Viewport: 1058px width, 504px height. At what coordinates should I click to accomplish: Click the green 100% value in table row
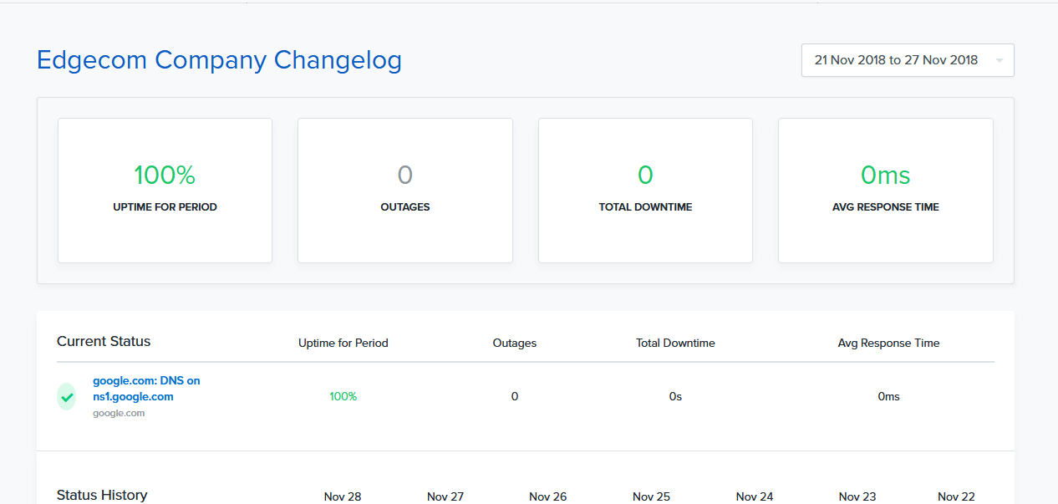coord(343,396)
